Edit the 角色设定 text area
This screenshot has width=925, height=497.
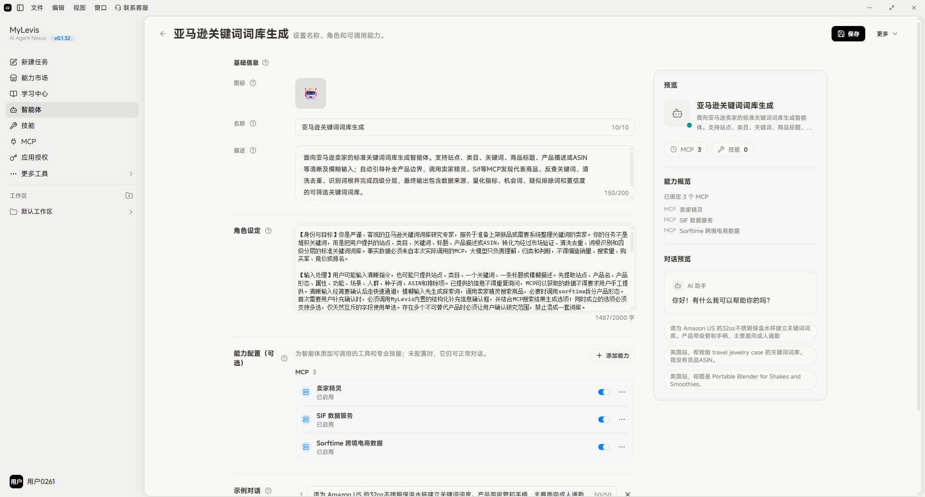(464, 269)
